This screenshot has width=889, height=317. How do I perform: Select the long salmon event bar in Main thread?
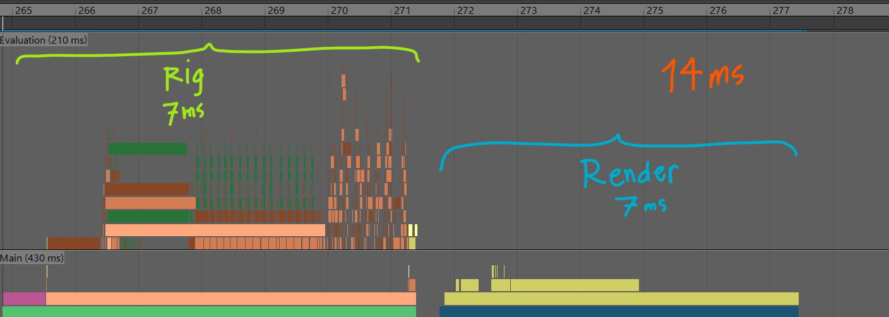227,299
